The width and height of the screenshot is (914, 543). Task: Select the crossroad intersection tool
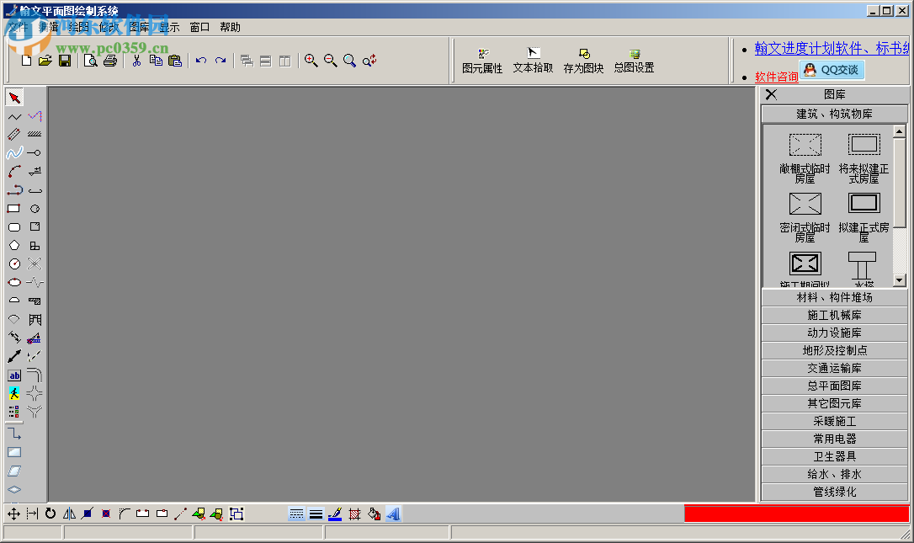35,394
